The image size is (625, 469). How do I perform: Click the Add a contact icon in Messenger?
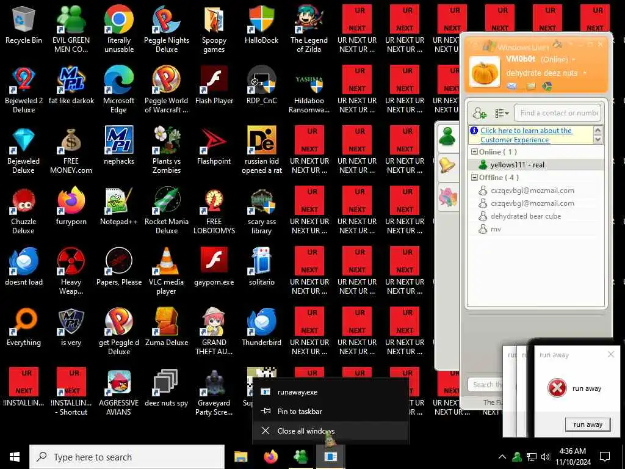(x=480, y=113)
